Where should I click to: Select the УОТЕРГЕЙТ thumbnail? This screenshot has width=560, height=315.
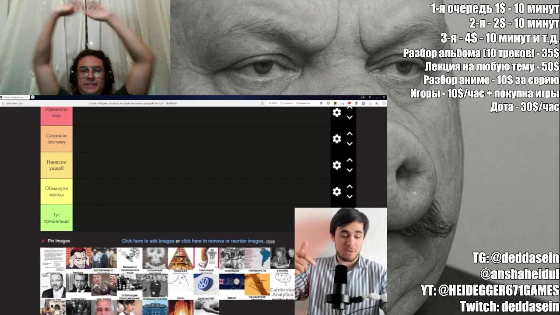coord(79,286)
